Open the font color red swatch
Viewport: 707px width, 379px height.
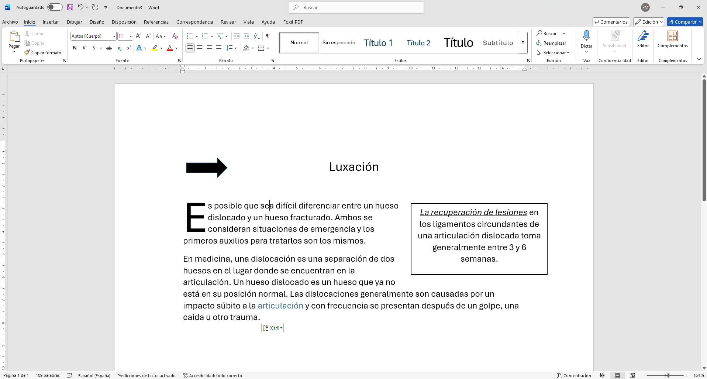(x=170, y=48)
